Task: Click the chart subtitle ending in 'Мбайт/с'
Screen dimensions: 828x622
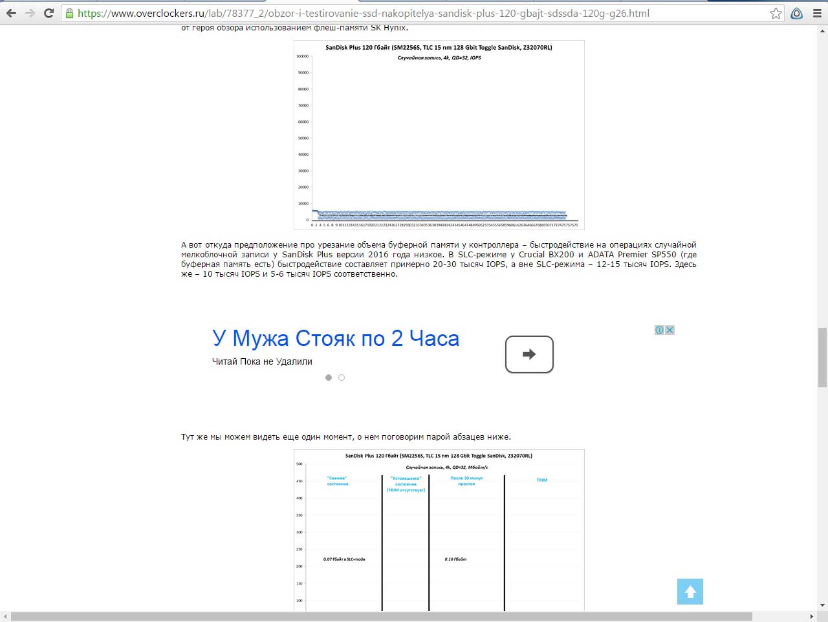Action: coord(447,467)
